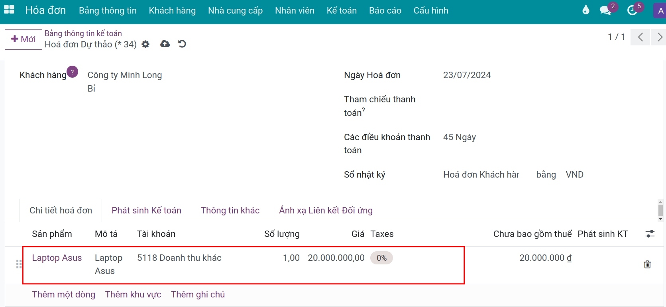Open optional columns settings icon
Viewport: 666px width, 307px height.
coord(650,234)
